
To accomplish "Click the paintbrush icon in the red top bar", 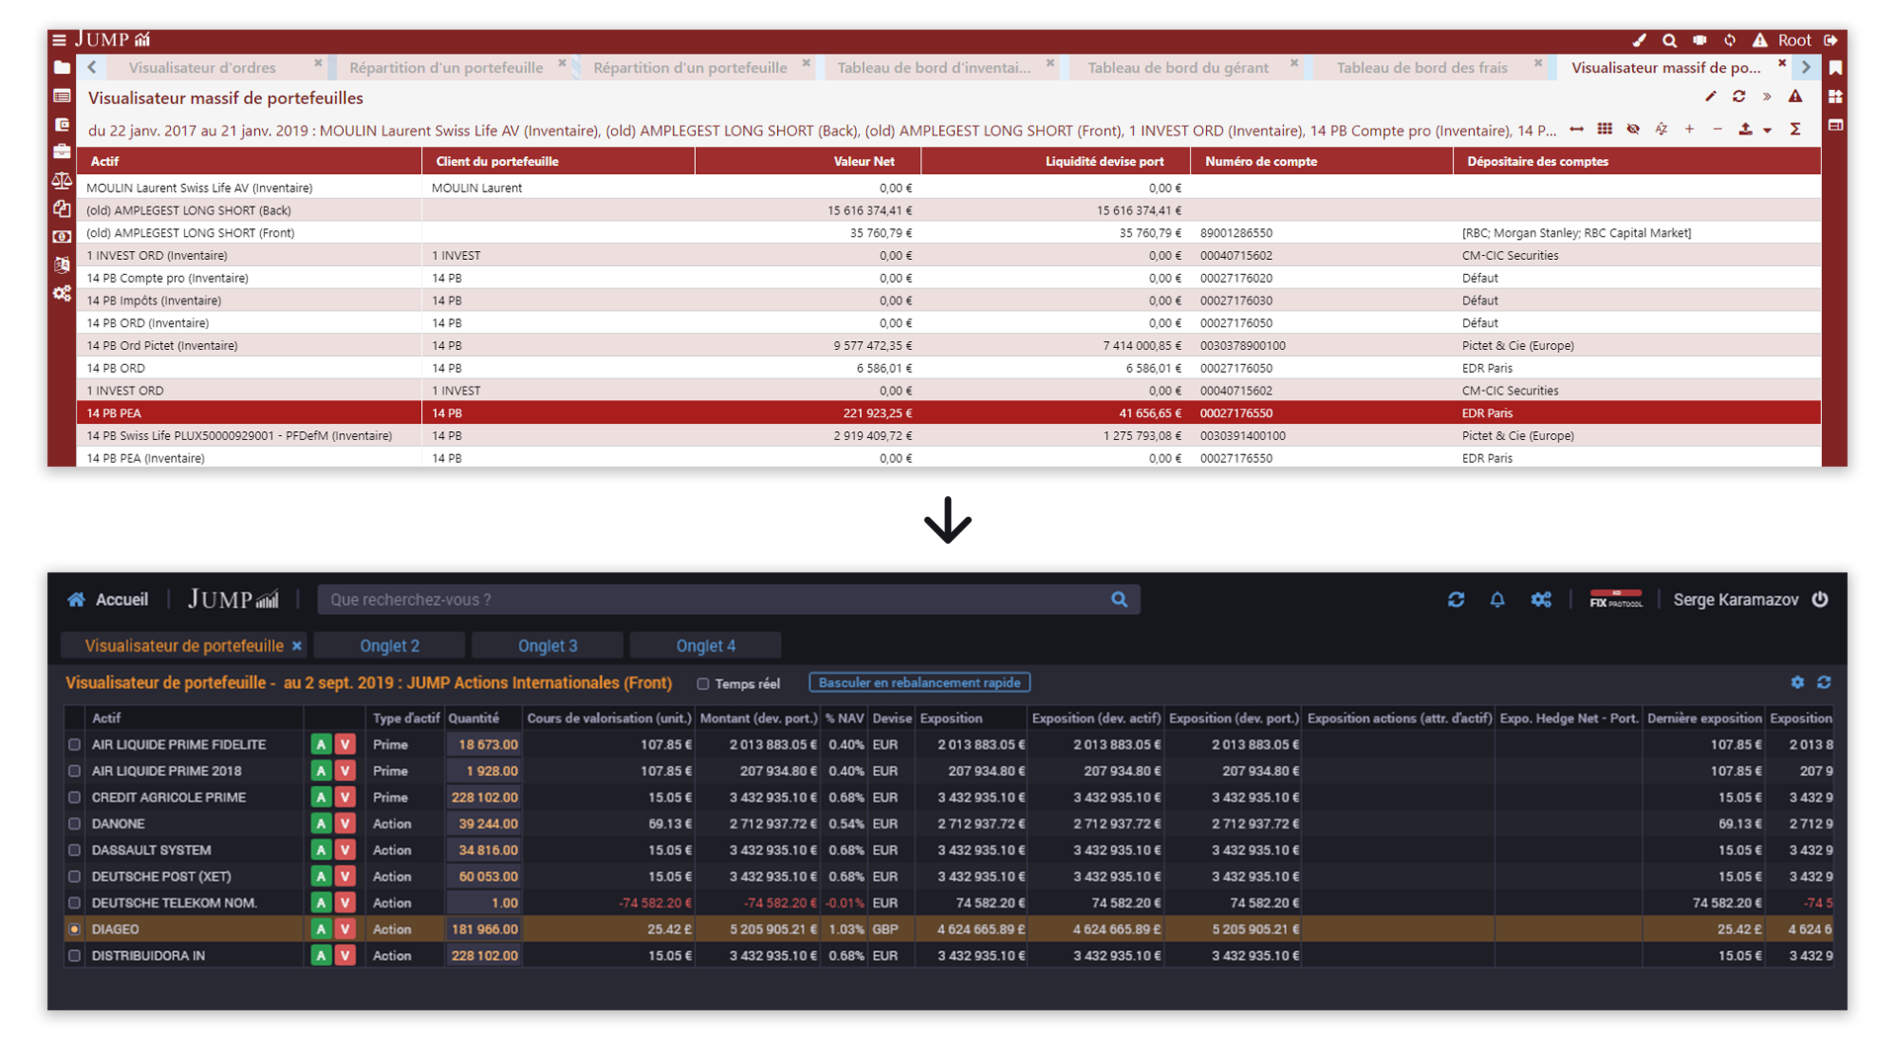I will pos(1639,41).
